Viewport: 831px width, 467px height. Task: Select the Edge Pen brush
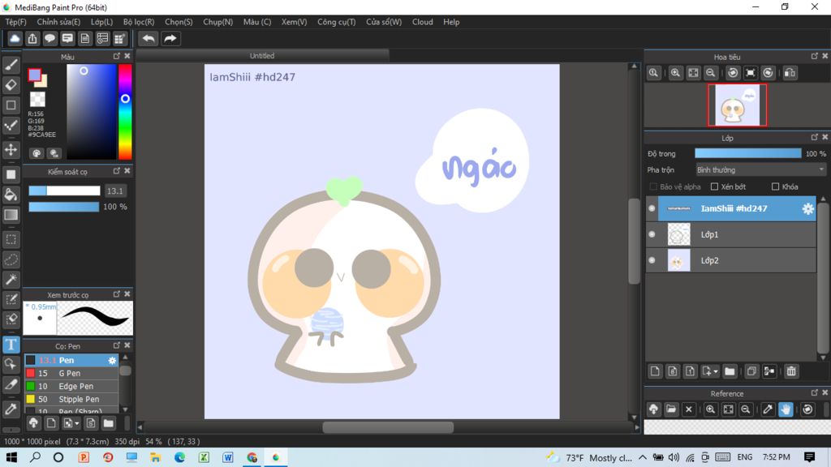[71, 387]
